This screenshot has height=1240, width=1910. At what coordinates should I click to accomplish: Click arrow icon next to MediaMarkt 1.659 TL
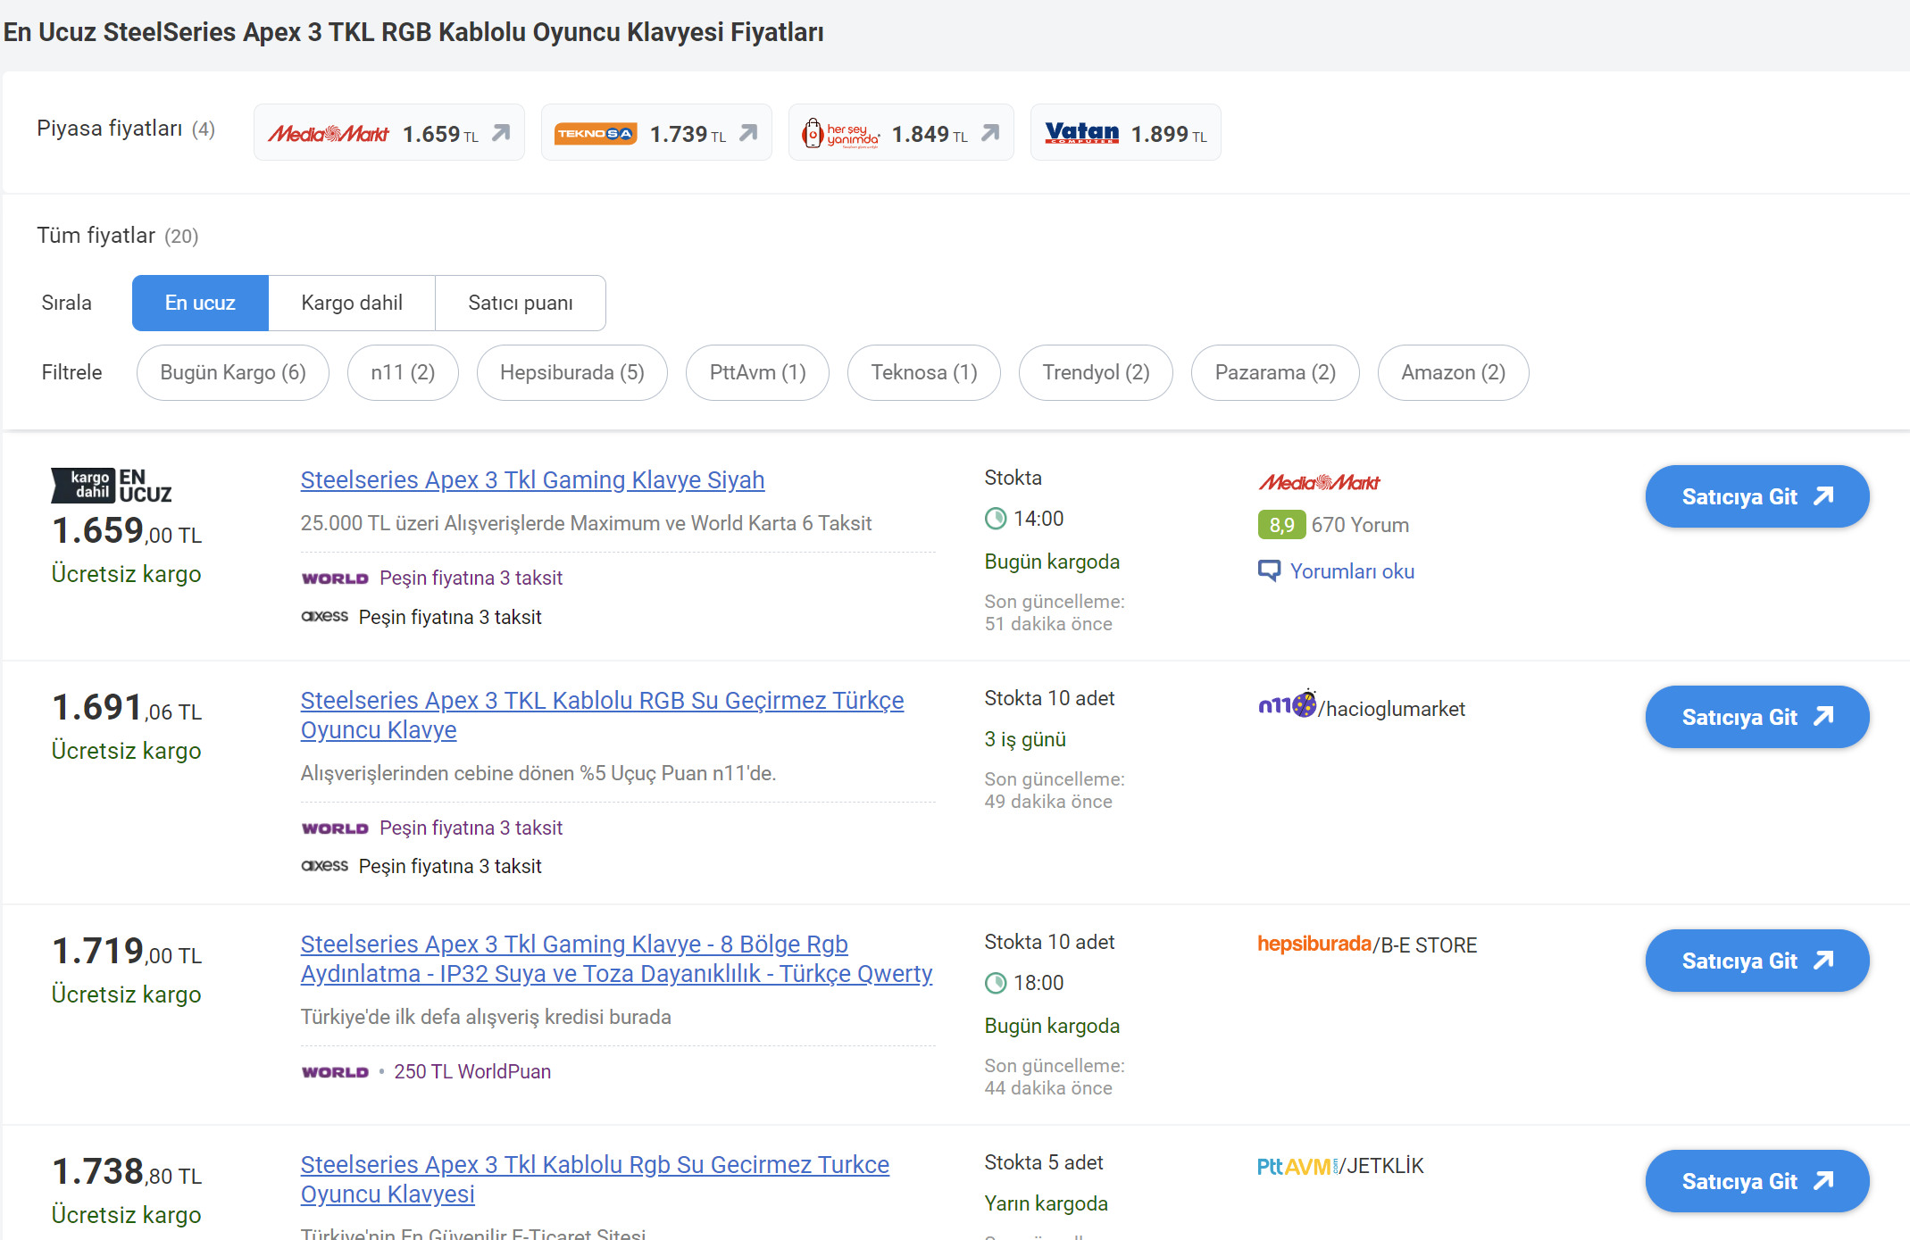pos(501,132)
